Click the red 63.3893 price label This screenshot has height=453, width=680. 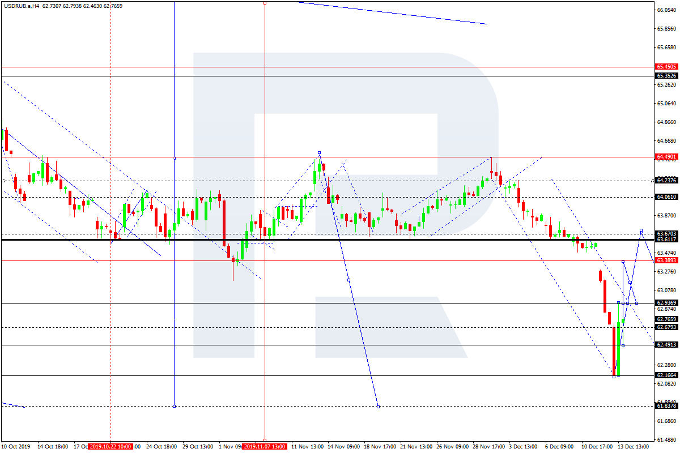pos(666,260)
